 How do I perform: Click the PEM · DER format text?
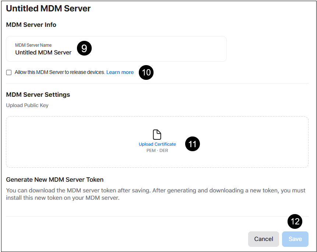click(157, 150)
